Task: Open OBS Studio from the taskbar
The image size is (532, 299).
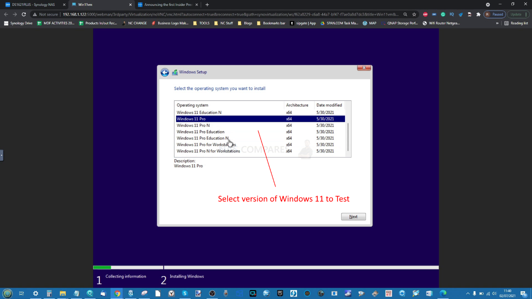Action: [x=212, y=293]
